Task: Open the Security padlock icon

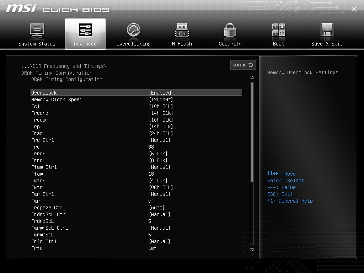Action: [230, 30]
